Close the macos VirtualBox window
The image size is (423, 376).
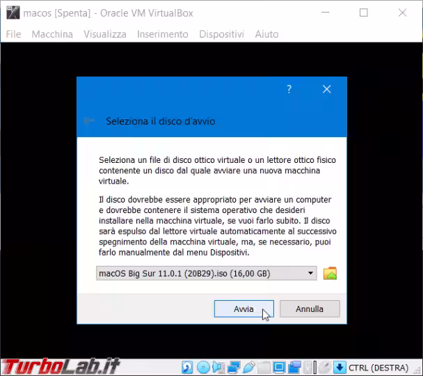tap(402, 13)
